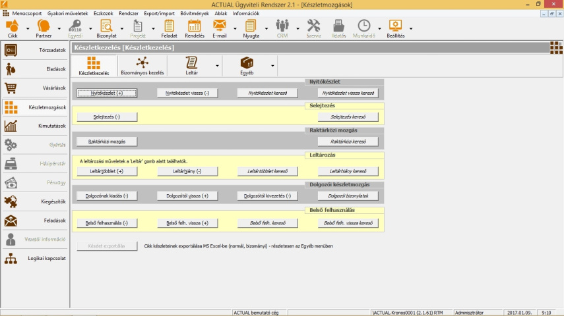The height and width of the screenshot is (316, 564).
Task: Select Bizományos kezelés tab icon
Action: click(x=142, y=63)
